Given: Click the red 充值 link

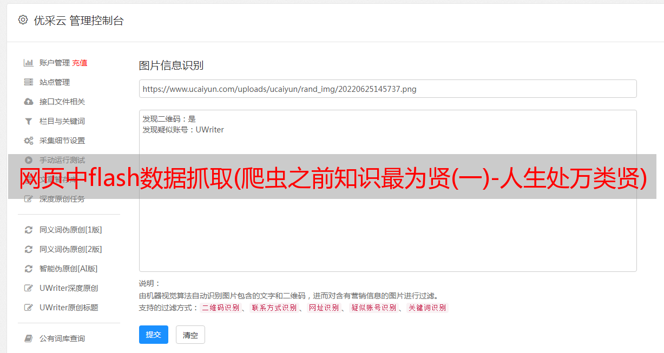Looking at the screenshot, I should click(80, 63).
